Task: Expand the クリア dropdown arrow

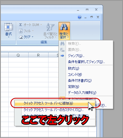Action: [x=32, y=37]
